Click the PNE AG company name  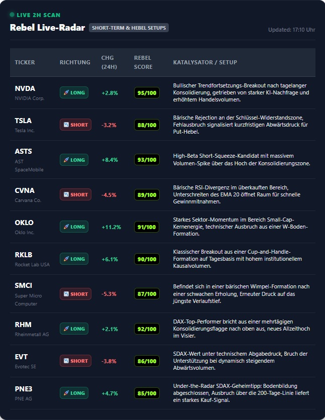(x=23, y=399)
